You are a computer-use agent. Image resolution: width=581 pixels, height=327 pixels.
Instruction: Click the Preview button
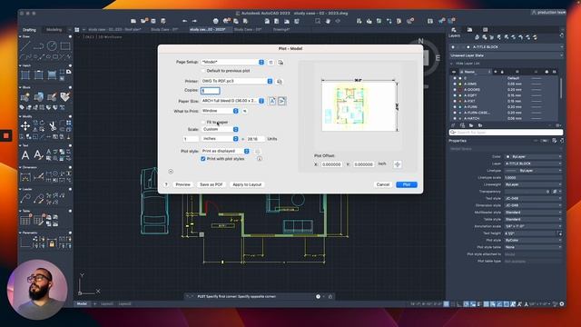pos(182,184)
